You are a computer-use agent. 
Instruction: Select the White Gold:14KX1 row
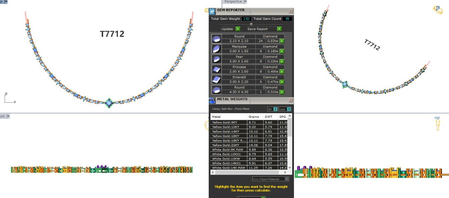[x=249, y=163]
